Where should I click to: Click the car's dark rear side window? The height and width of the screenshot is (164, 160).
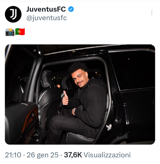click(132, 70)
